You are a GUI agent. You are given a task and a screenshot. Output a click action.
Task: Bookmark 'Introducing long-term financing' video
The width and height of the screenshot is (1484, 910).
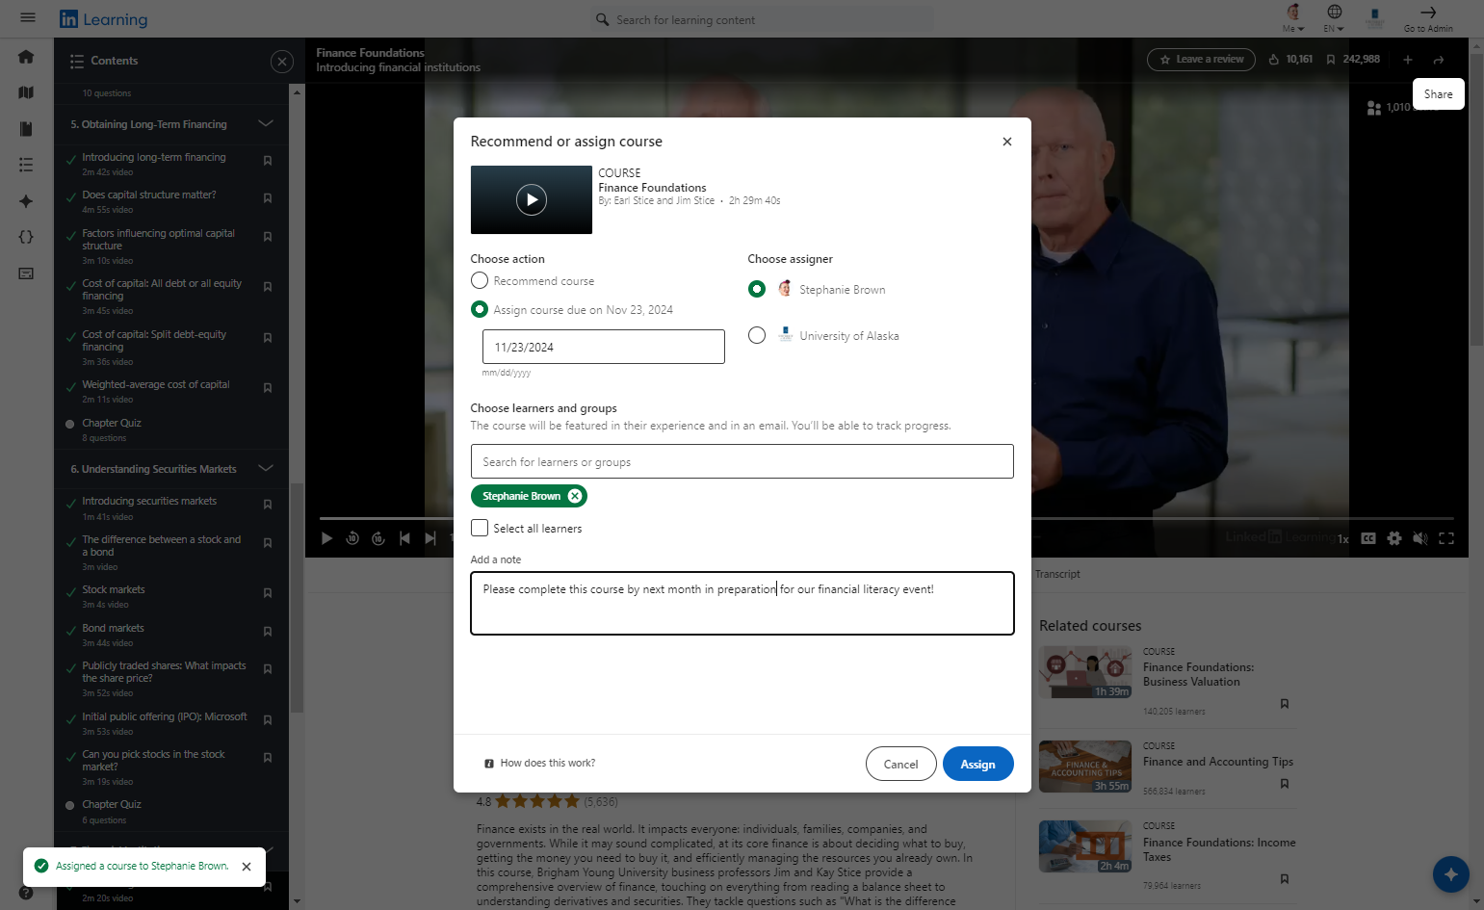point(268,161)
